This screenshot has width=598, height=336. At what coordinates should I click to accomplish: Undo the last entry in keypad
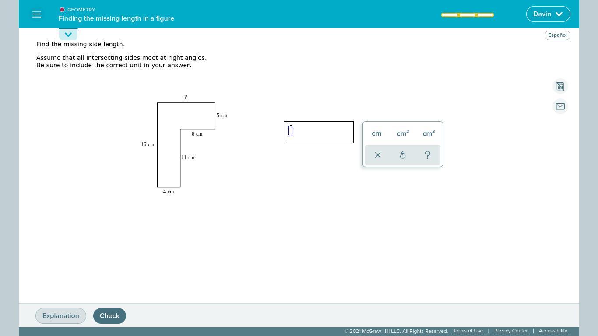click(x=403, y=155)
